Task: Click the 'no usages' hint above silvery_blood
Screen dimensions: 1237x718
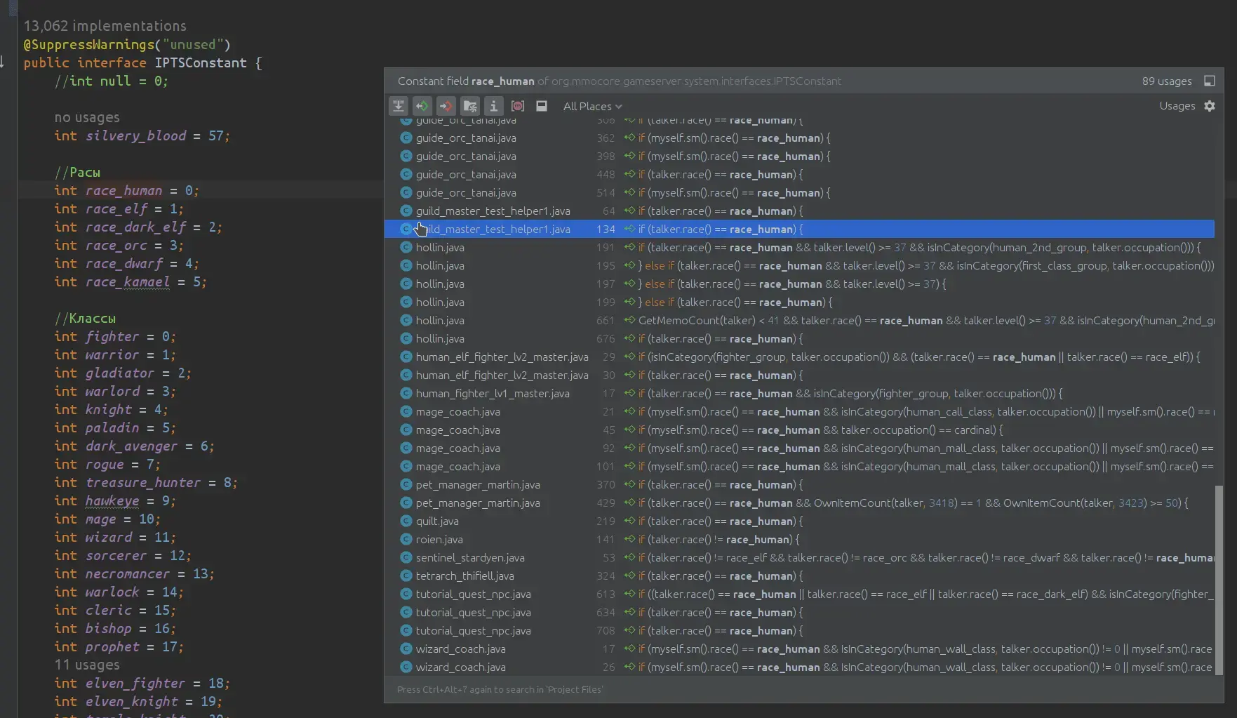Action: click(x=87, y=117)
